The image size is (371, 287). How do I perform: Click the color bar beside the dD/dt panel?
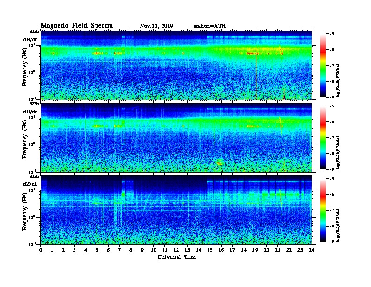point(323,138)
